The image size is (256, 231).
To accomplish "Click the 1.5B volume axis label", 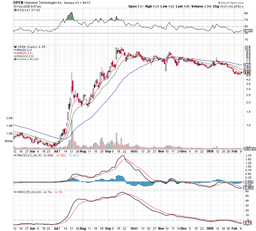I will [9, 126].
